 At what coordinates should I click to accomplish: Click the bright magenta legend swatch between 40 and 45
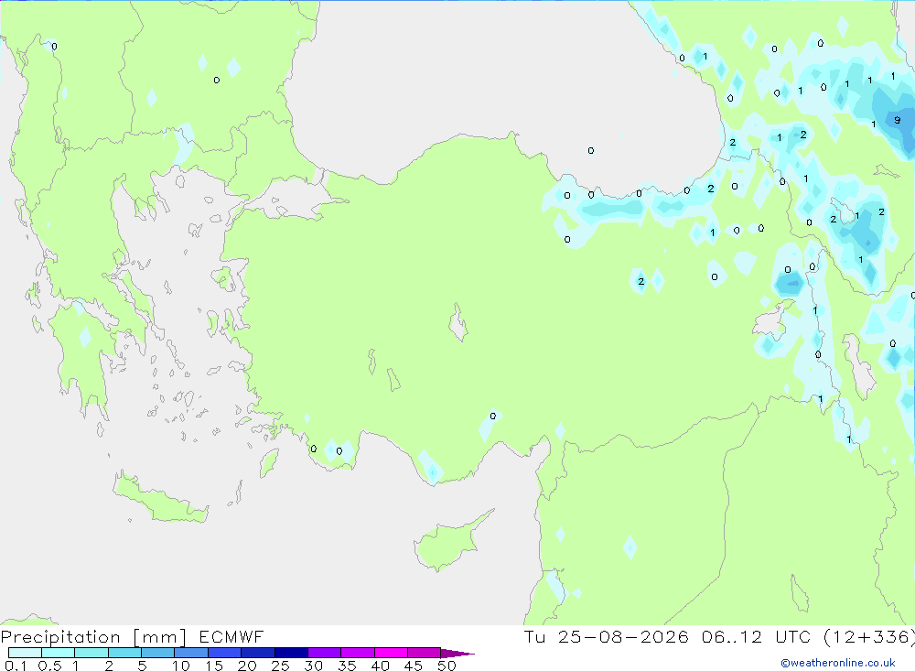[x=391, y=653]
